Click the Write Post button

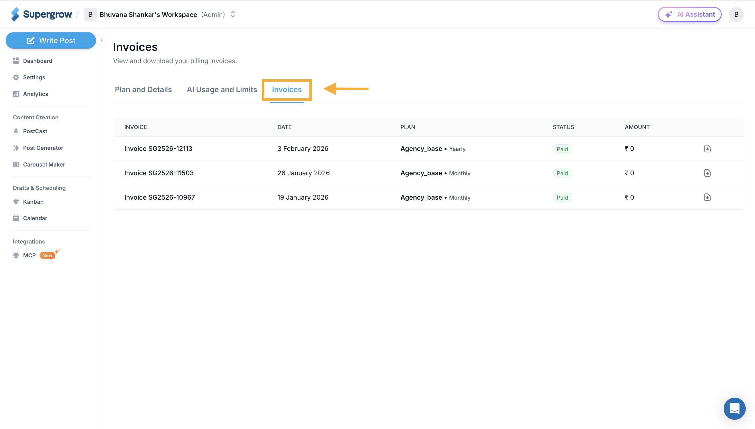click(51, 40)
